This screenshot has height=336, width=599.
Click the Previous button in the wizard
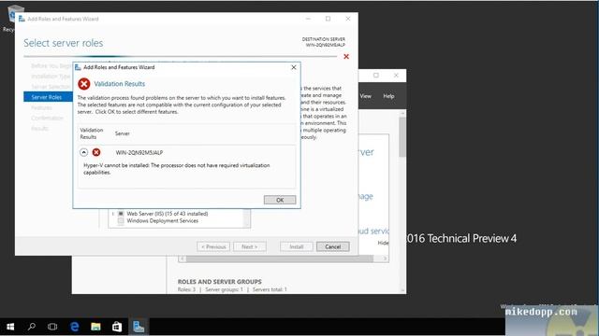tap(213, 246)
